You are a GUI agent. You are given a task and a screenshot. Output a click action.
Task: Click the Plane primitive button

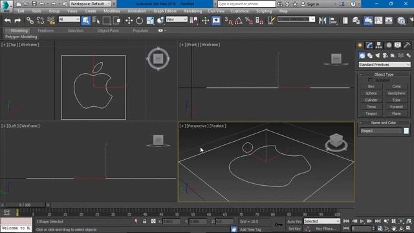coord(397,114)
